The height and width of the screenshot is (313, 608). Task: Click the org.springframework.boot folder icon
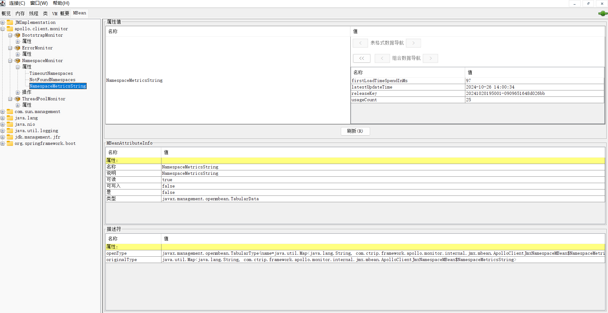click(x=10, y=143)
